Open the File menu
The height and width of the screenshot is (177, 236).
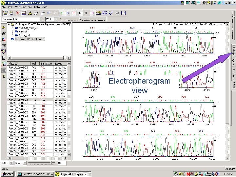pyautogui.click(x=4, y=7)
